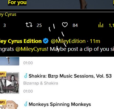The width and height of the screenshot is (114, 109).
Task: Open the @MileyCyrus mention link
Action: point(31,49)
